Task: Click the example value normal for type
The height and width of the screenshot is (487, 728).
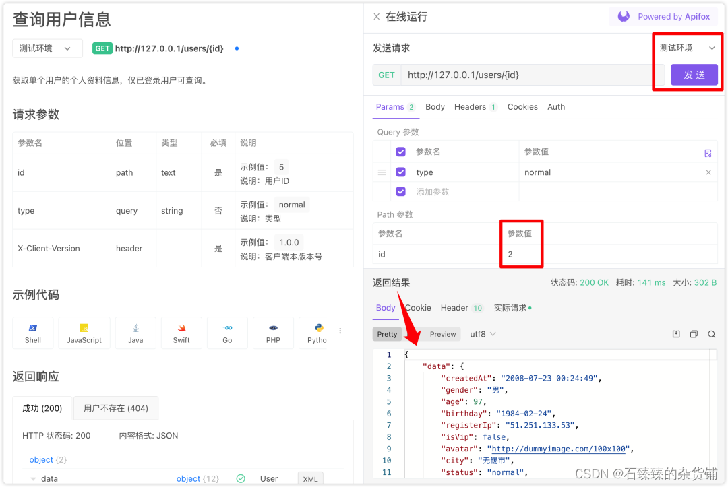Action: coord(292,205)
